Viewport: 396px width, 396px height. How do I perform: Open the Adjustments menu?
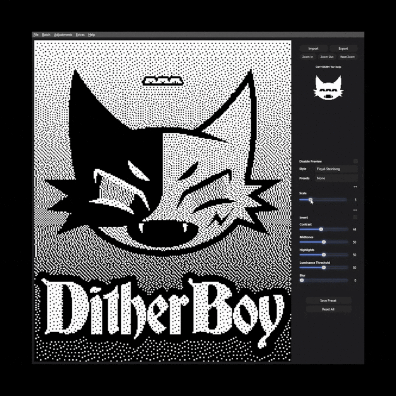coord(63,34)
